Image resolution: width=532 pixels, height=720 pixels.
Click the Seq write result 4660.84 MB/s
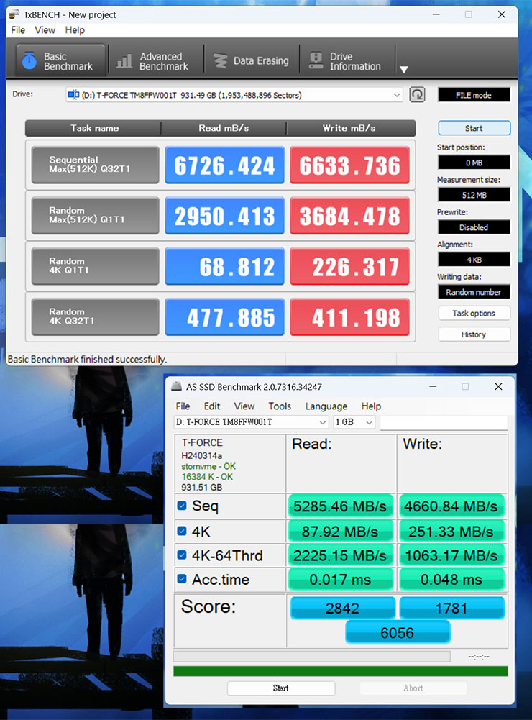point(451,506)
